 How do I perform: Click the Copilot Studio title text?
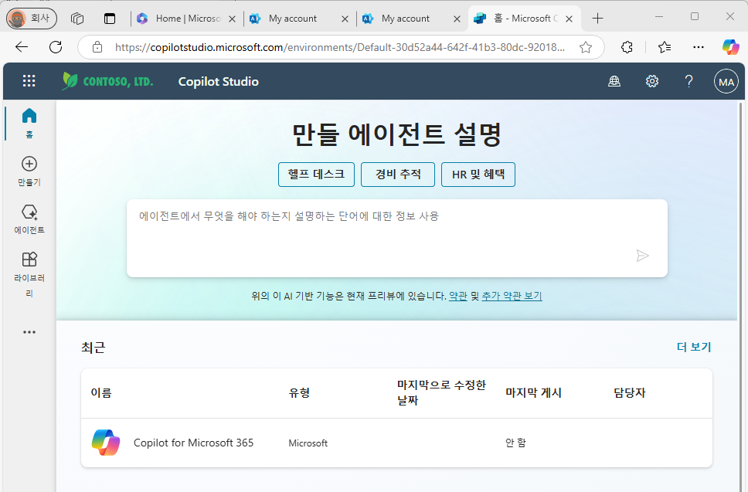219,82
